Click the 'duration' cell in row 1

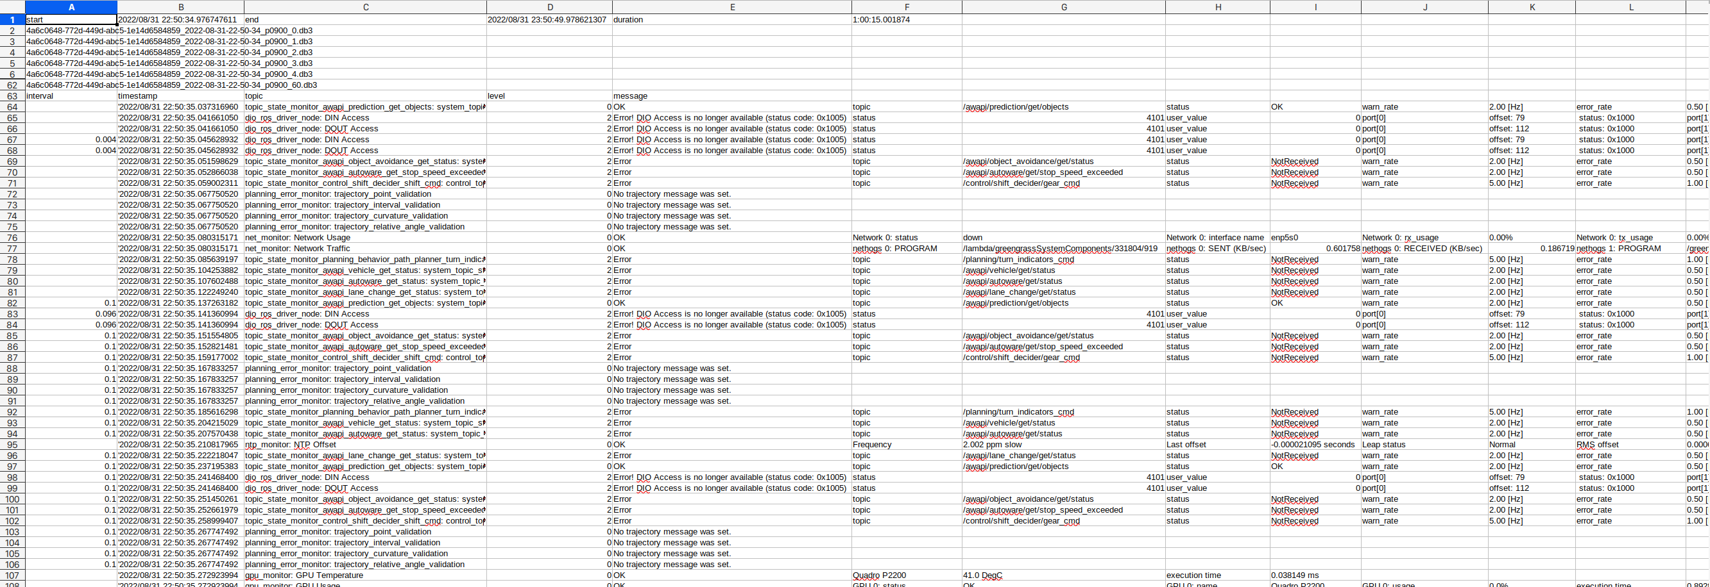(x=732, y=20)
